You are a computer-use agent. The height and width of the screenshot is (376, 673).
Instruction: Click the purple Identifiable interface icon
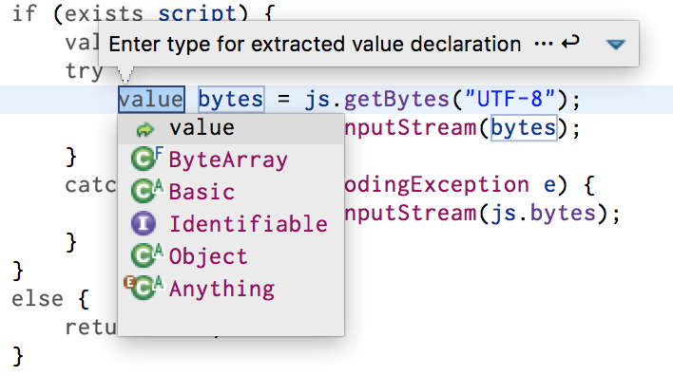[x=144, y=223]
